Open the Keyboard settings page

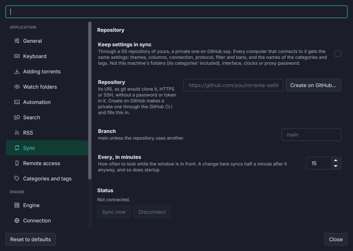[x=47, y=56]
